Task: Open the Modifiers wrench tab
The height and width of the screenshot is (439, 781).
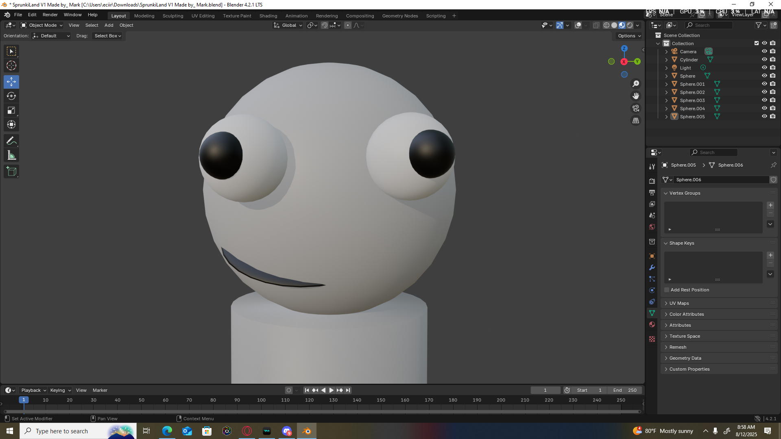Action: coord(652,267)
